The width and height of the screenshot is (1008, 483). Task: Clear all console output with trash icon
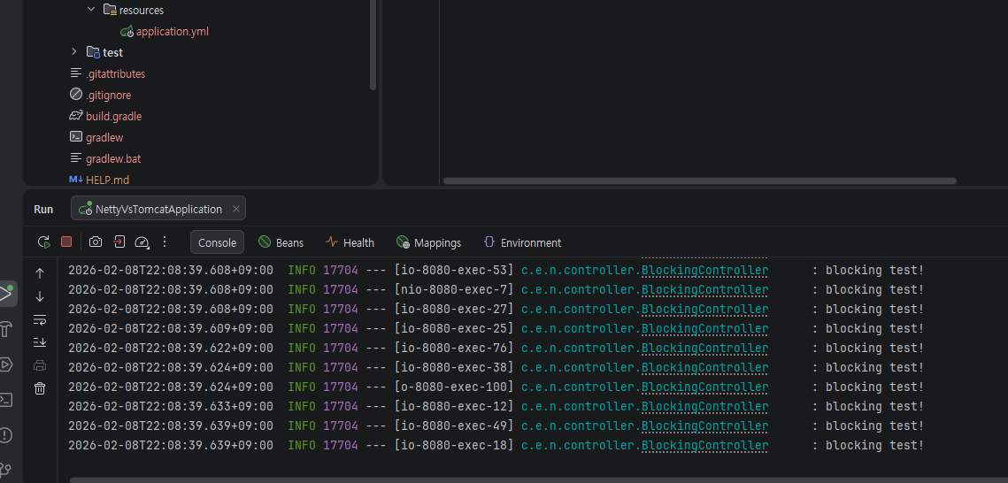[40, 388]
